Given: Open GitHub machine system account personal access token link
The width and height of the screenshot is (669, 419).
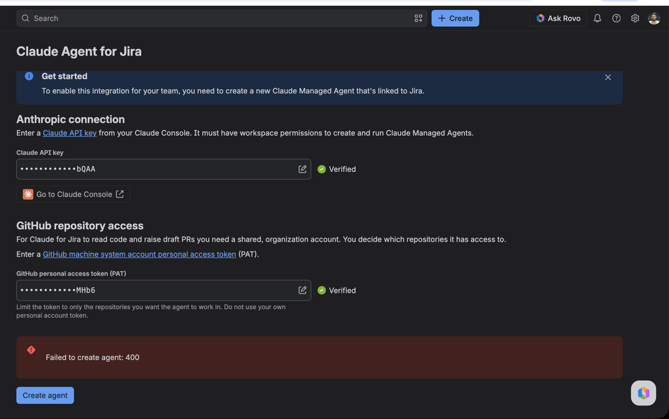Looking at the screenshot, I should point(139,254).
